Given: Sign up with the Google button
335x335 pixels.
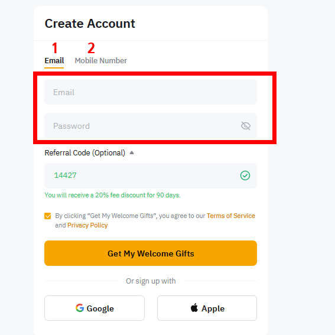Looking at the screenshot, I should [x=95, y=308].
